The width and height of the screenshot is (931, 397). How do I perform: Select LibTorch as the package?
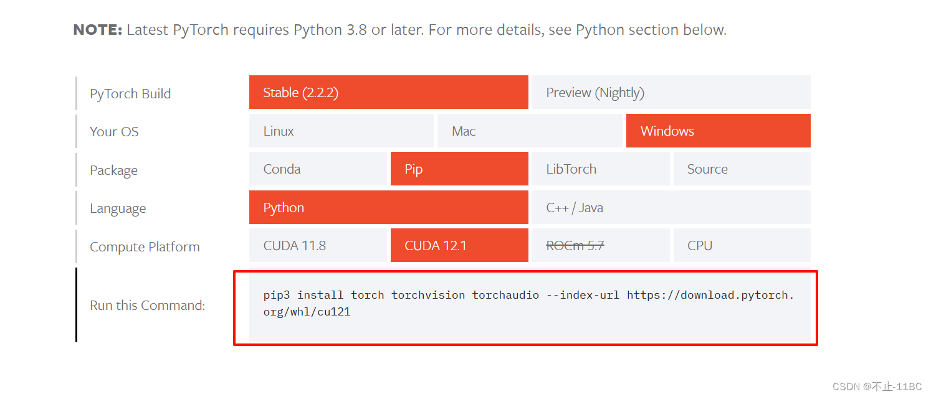(x=600, y=169)
